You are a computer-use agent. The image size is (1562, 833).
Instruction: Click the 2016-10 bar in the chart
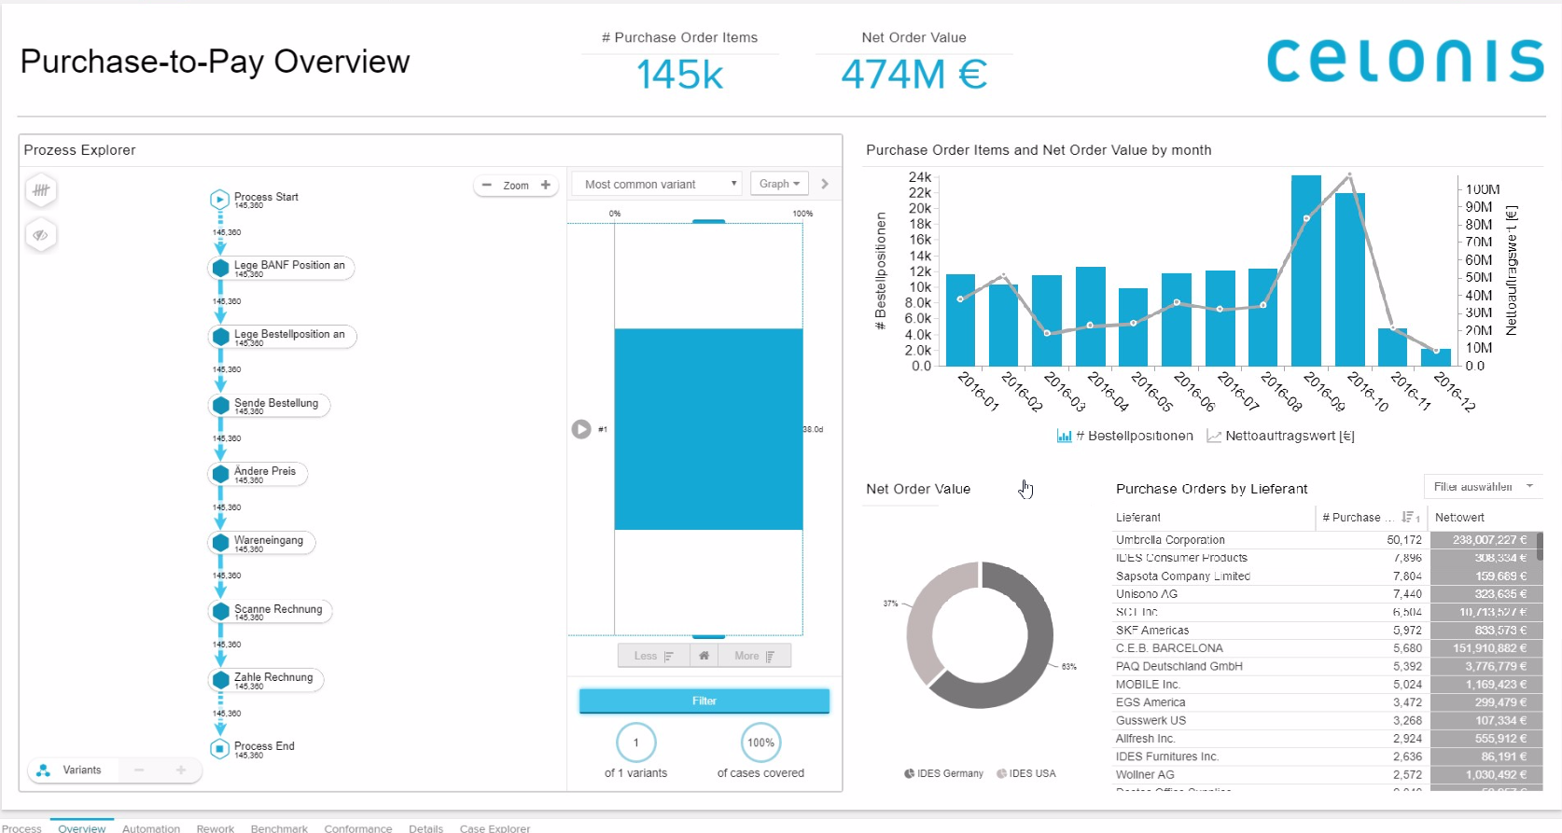[x=1350, y=279]
